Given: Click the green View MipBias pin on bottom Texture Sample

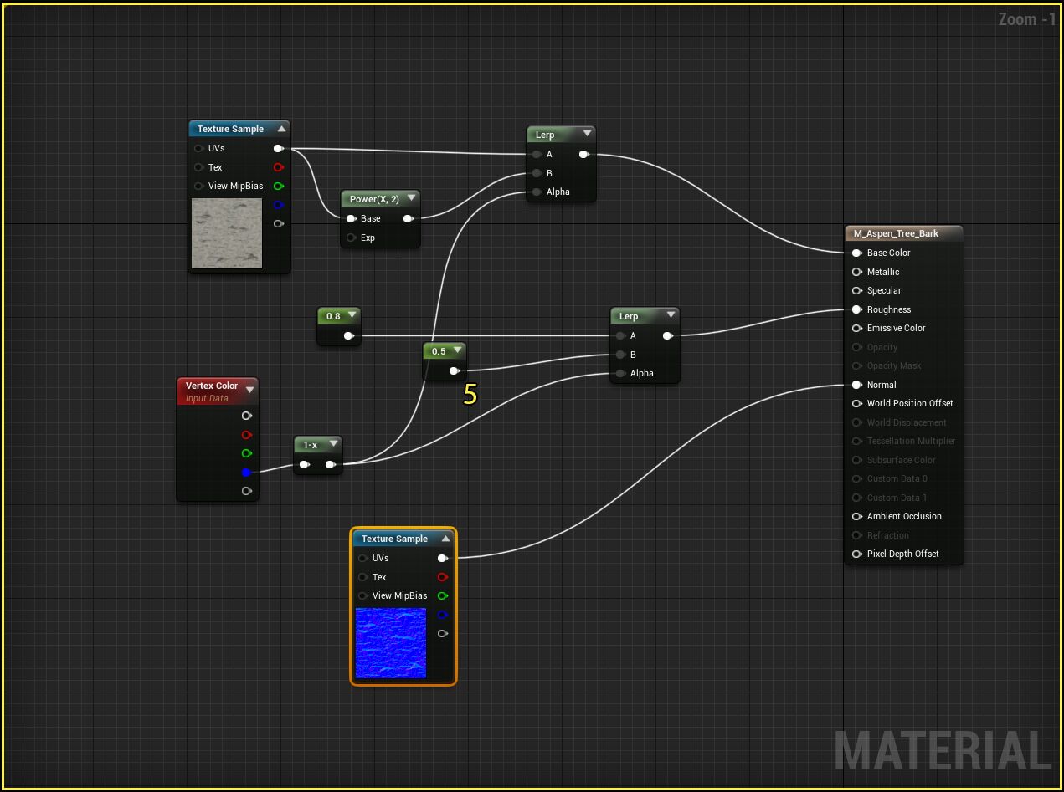Looking at the screenshot, I should [442, 595].
